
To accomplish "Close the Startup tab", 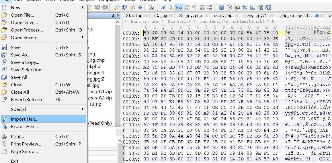I will click(146, 16).
